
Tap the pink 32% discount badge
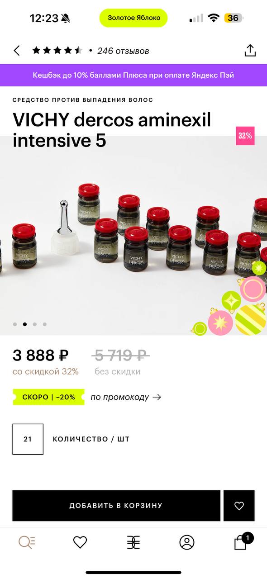245,136
